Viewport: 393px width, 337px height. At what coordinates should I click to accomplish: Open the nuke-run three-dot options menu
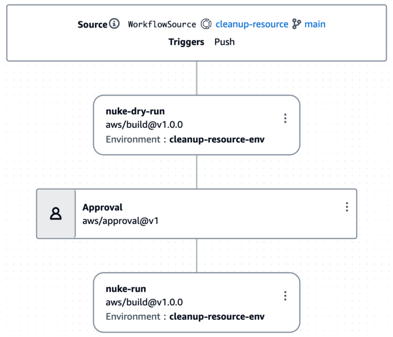(x=285, y=296)
